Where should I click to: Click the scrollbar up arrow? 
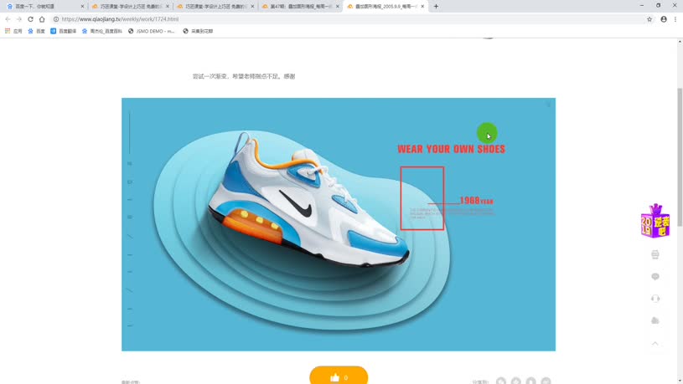coord(680,41)
